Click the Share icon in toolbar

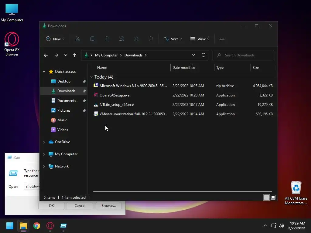click(x=136, y=39)
